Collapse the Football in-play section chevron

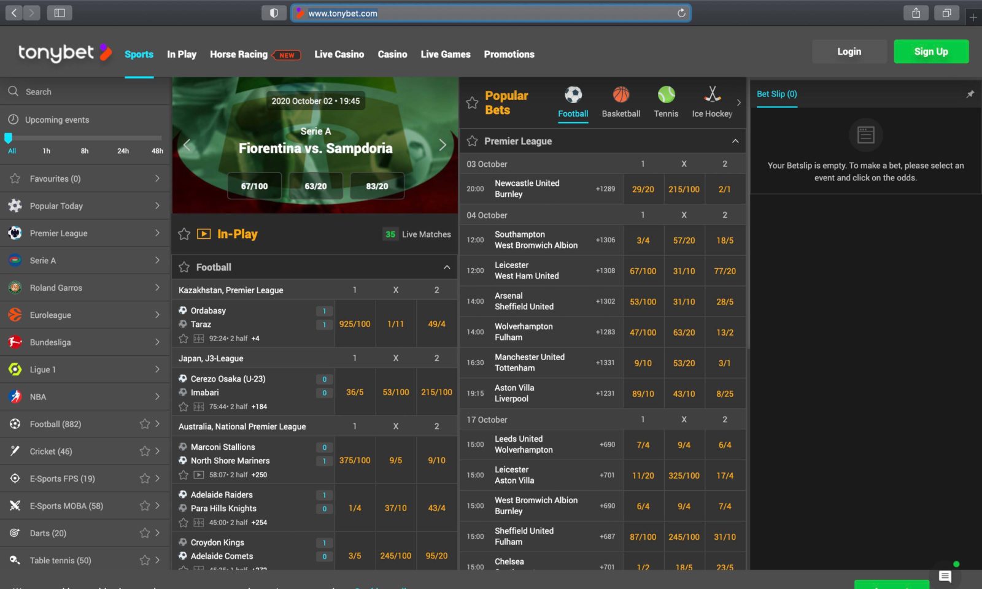(x=447, y=267)
